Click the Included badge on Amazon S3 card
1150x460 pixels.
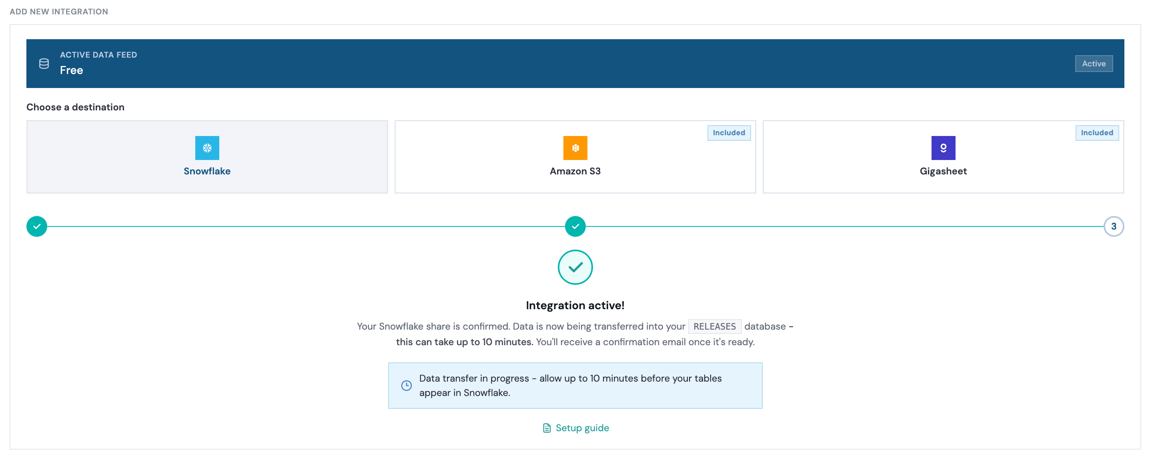pyautogui.click(x=729, y=132)
